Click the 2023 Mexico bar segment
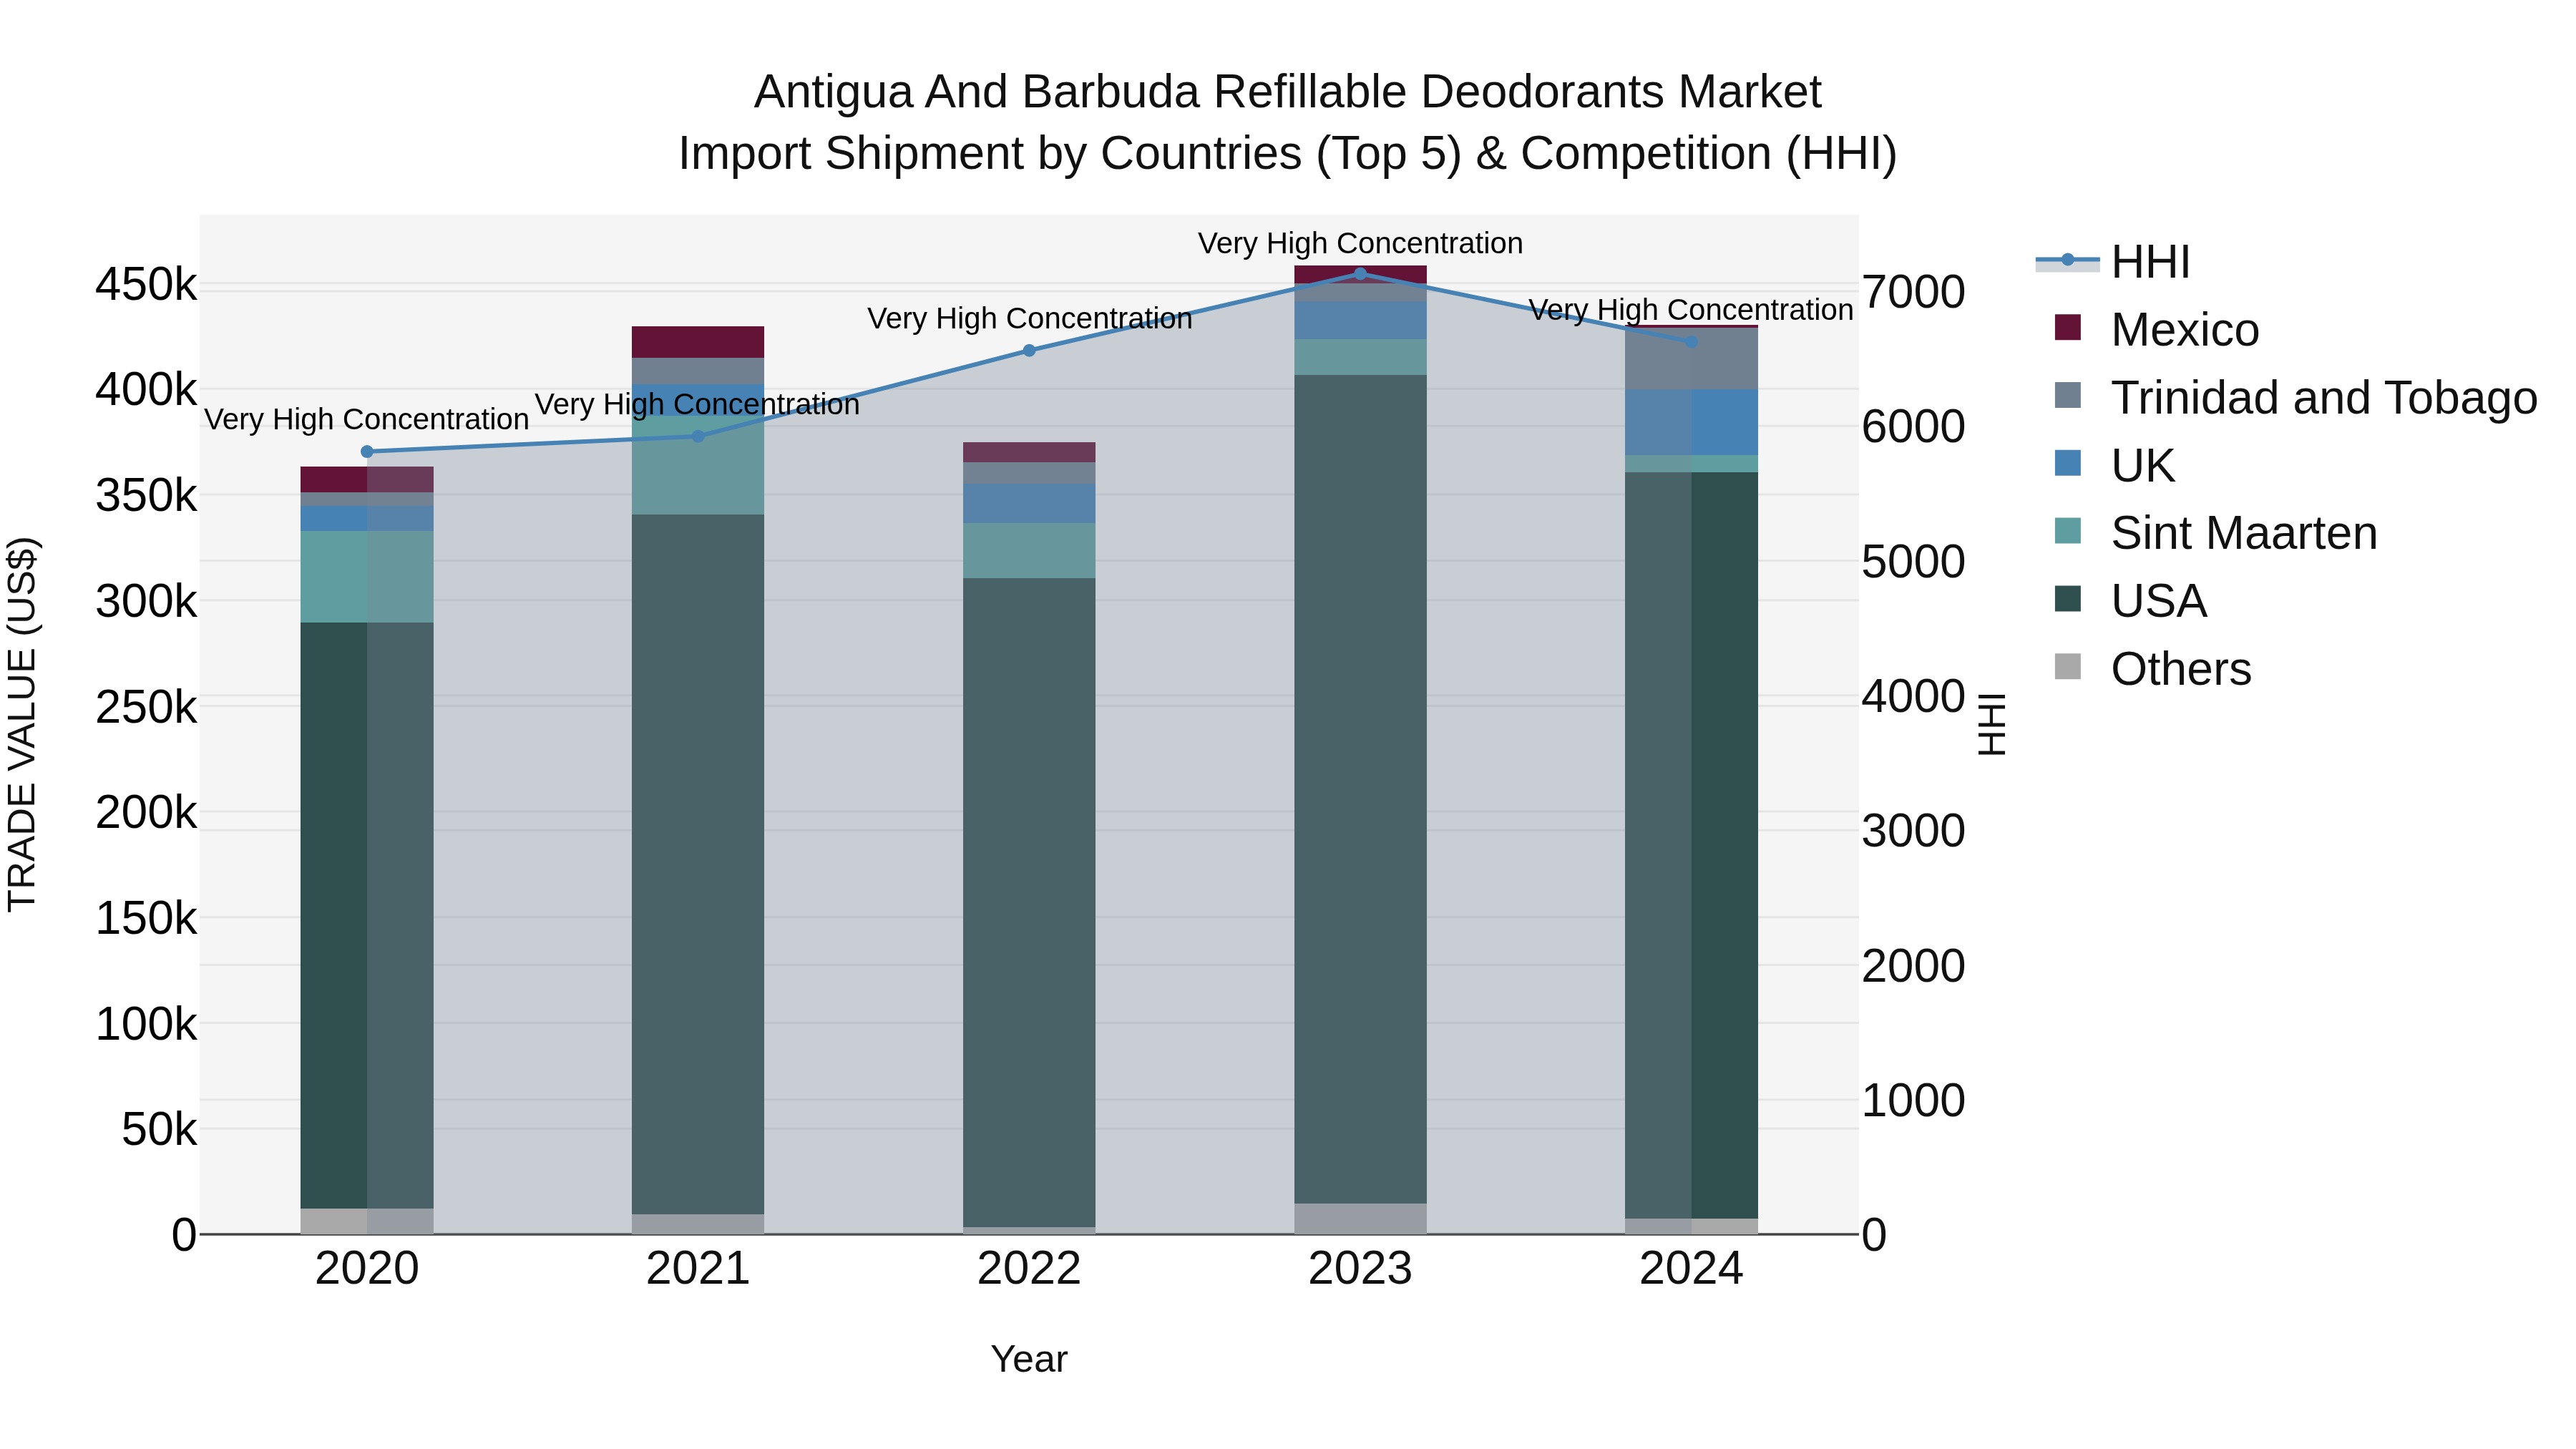Viewport: 2576px width, 1449px height. click(1360, 274)
